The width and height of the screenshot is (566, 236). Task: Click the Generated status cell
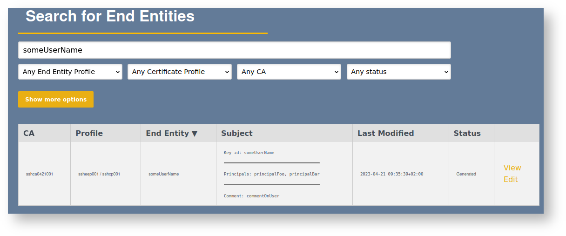[x=466, y=174]
